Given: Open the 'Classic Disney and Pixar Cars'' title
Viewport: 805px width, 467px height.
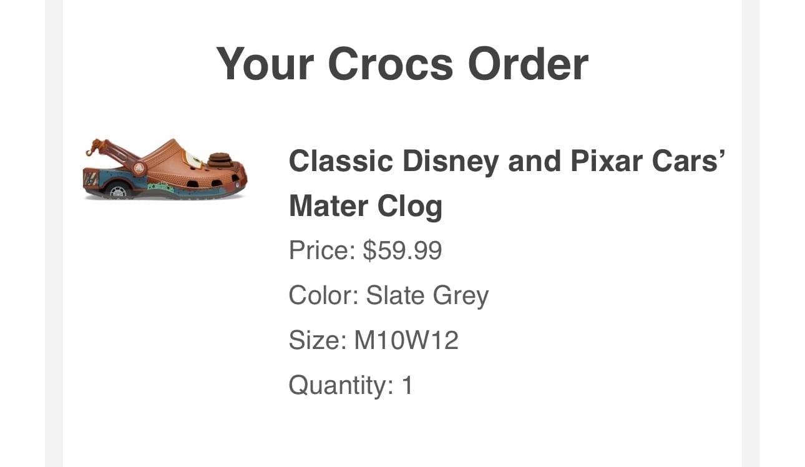Looking at the screenshot, I should 507,162.
